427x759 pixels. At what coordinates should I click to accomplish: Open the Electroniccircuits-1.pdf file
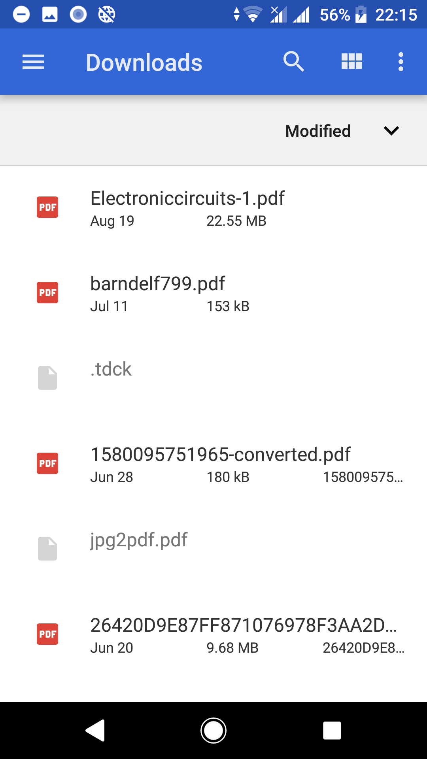pos(187,198)
